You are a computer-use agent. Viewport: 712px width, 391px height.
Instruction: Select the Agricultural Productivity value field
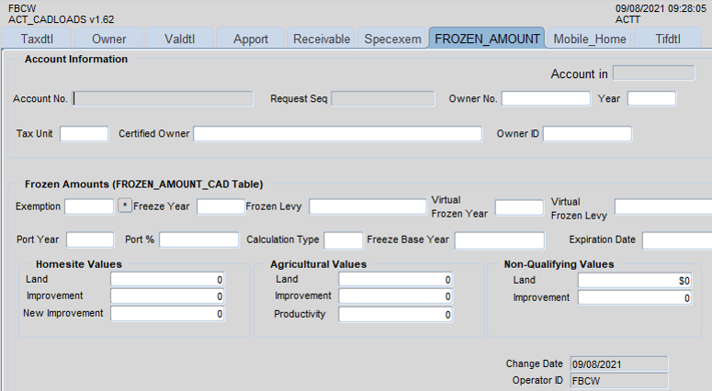[x=396, y=315]
